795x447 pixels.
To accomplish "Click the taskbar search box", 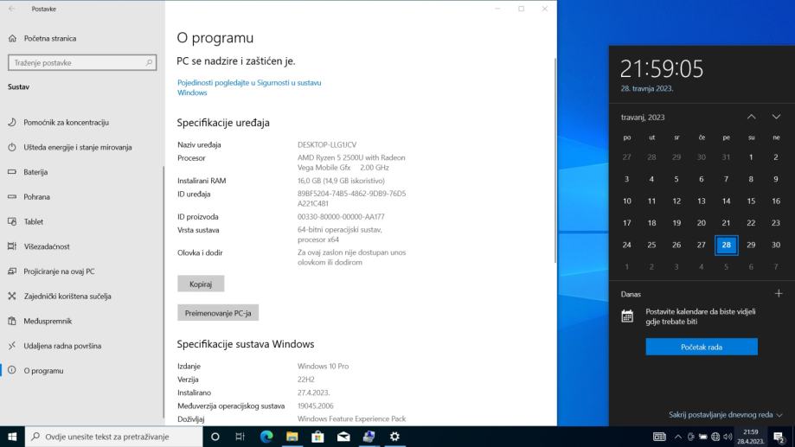I will [113, 437].
